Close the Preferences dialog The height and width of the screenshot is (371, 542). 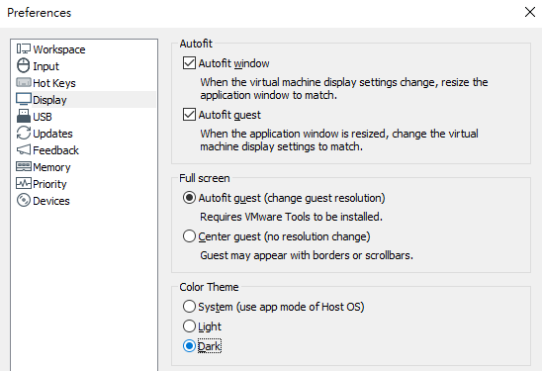pos(529,12)
